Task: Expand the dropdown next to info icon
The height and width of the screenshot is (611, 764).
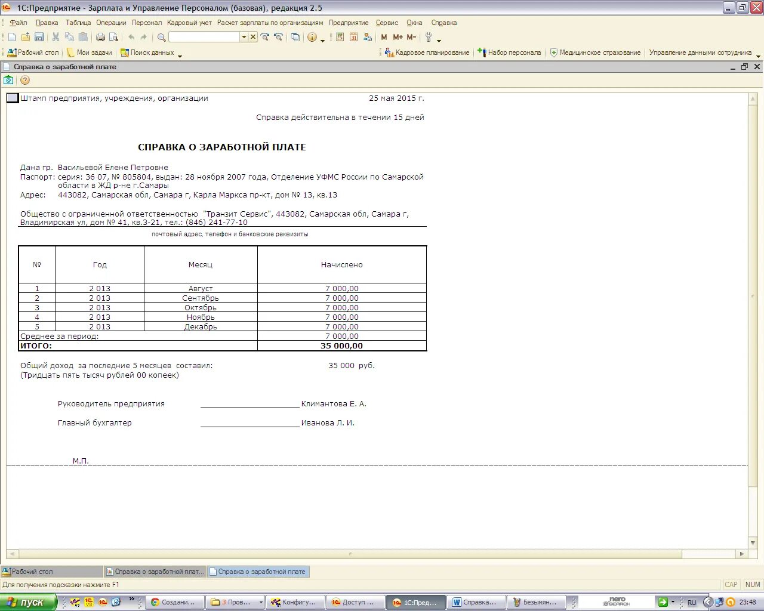Action: click(322, 39)
